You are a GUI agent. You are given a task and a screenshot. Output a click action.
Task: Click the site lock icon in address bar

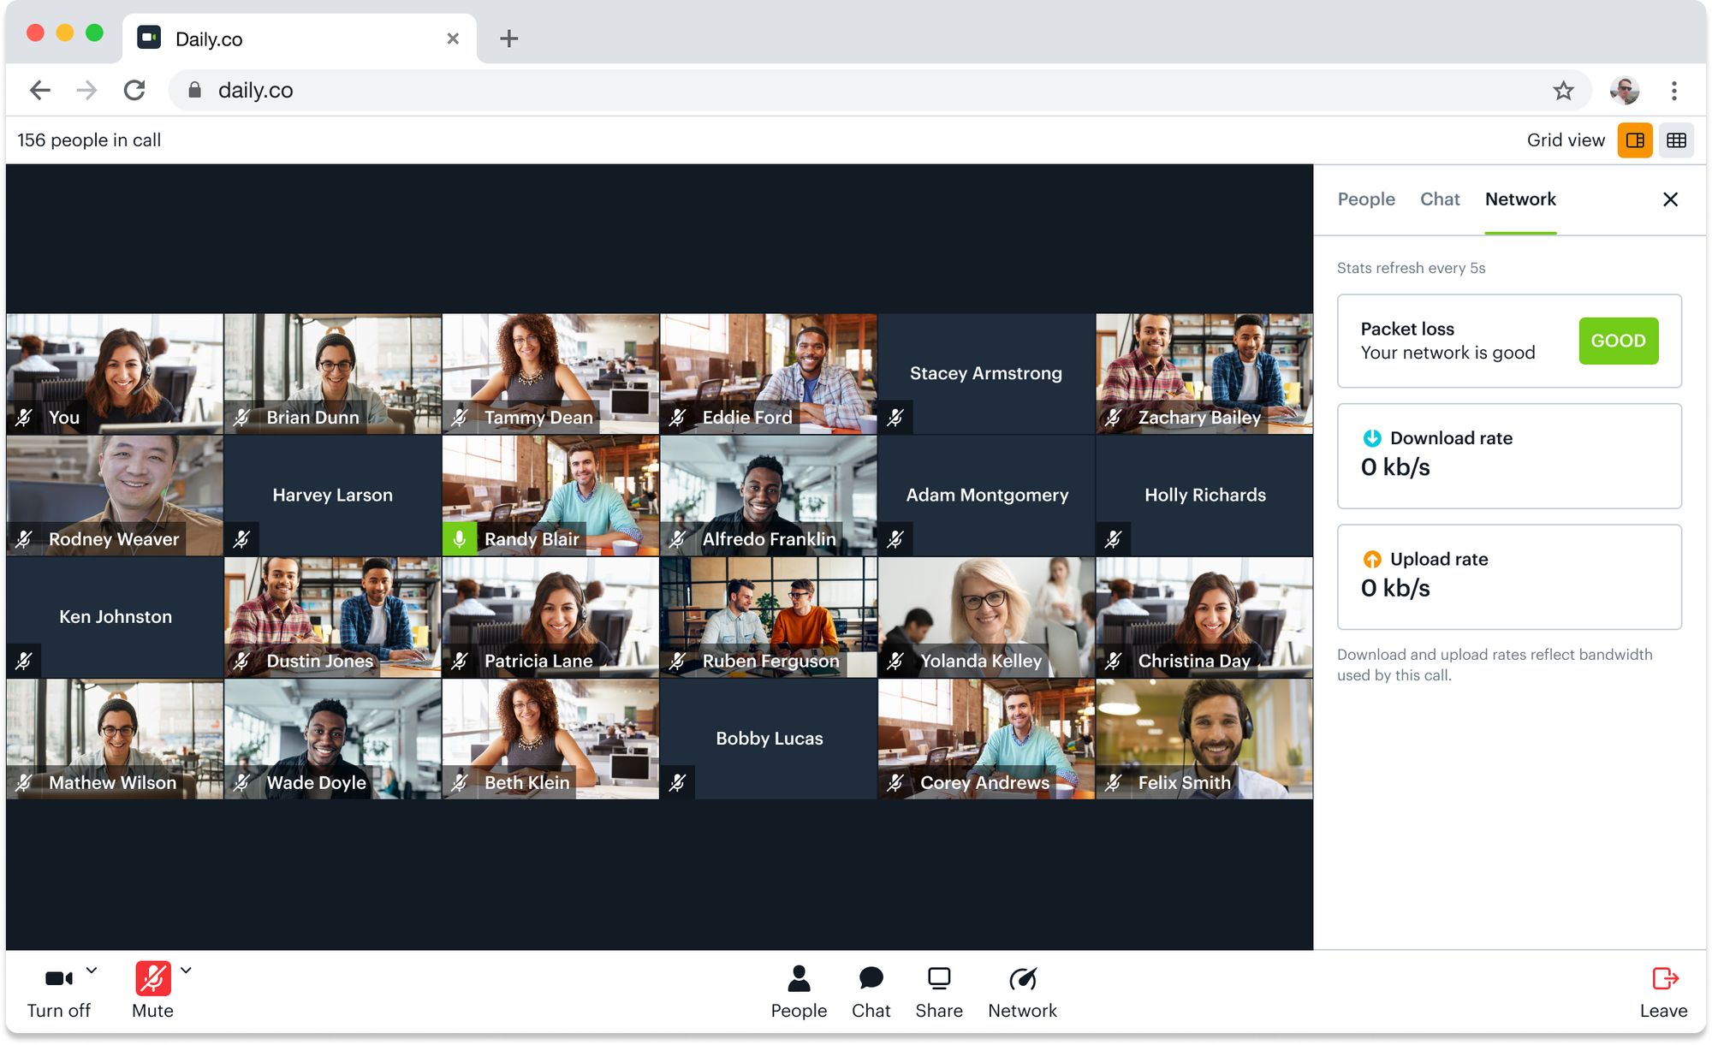click(194, 90)
